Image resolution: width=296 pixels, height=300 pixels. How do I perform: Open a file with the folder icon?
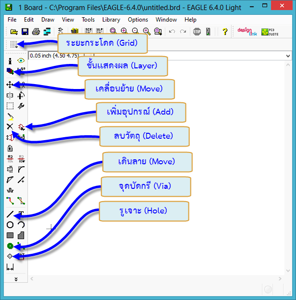coord(14,31)
